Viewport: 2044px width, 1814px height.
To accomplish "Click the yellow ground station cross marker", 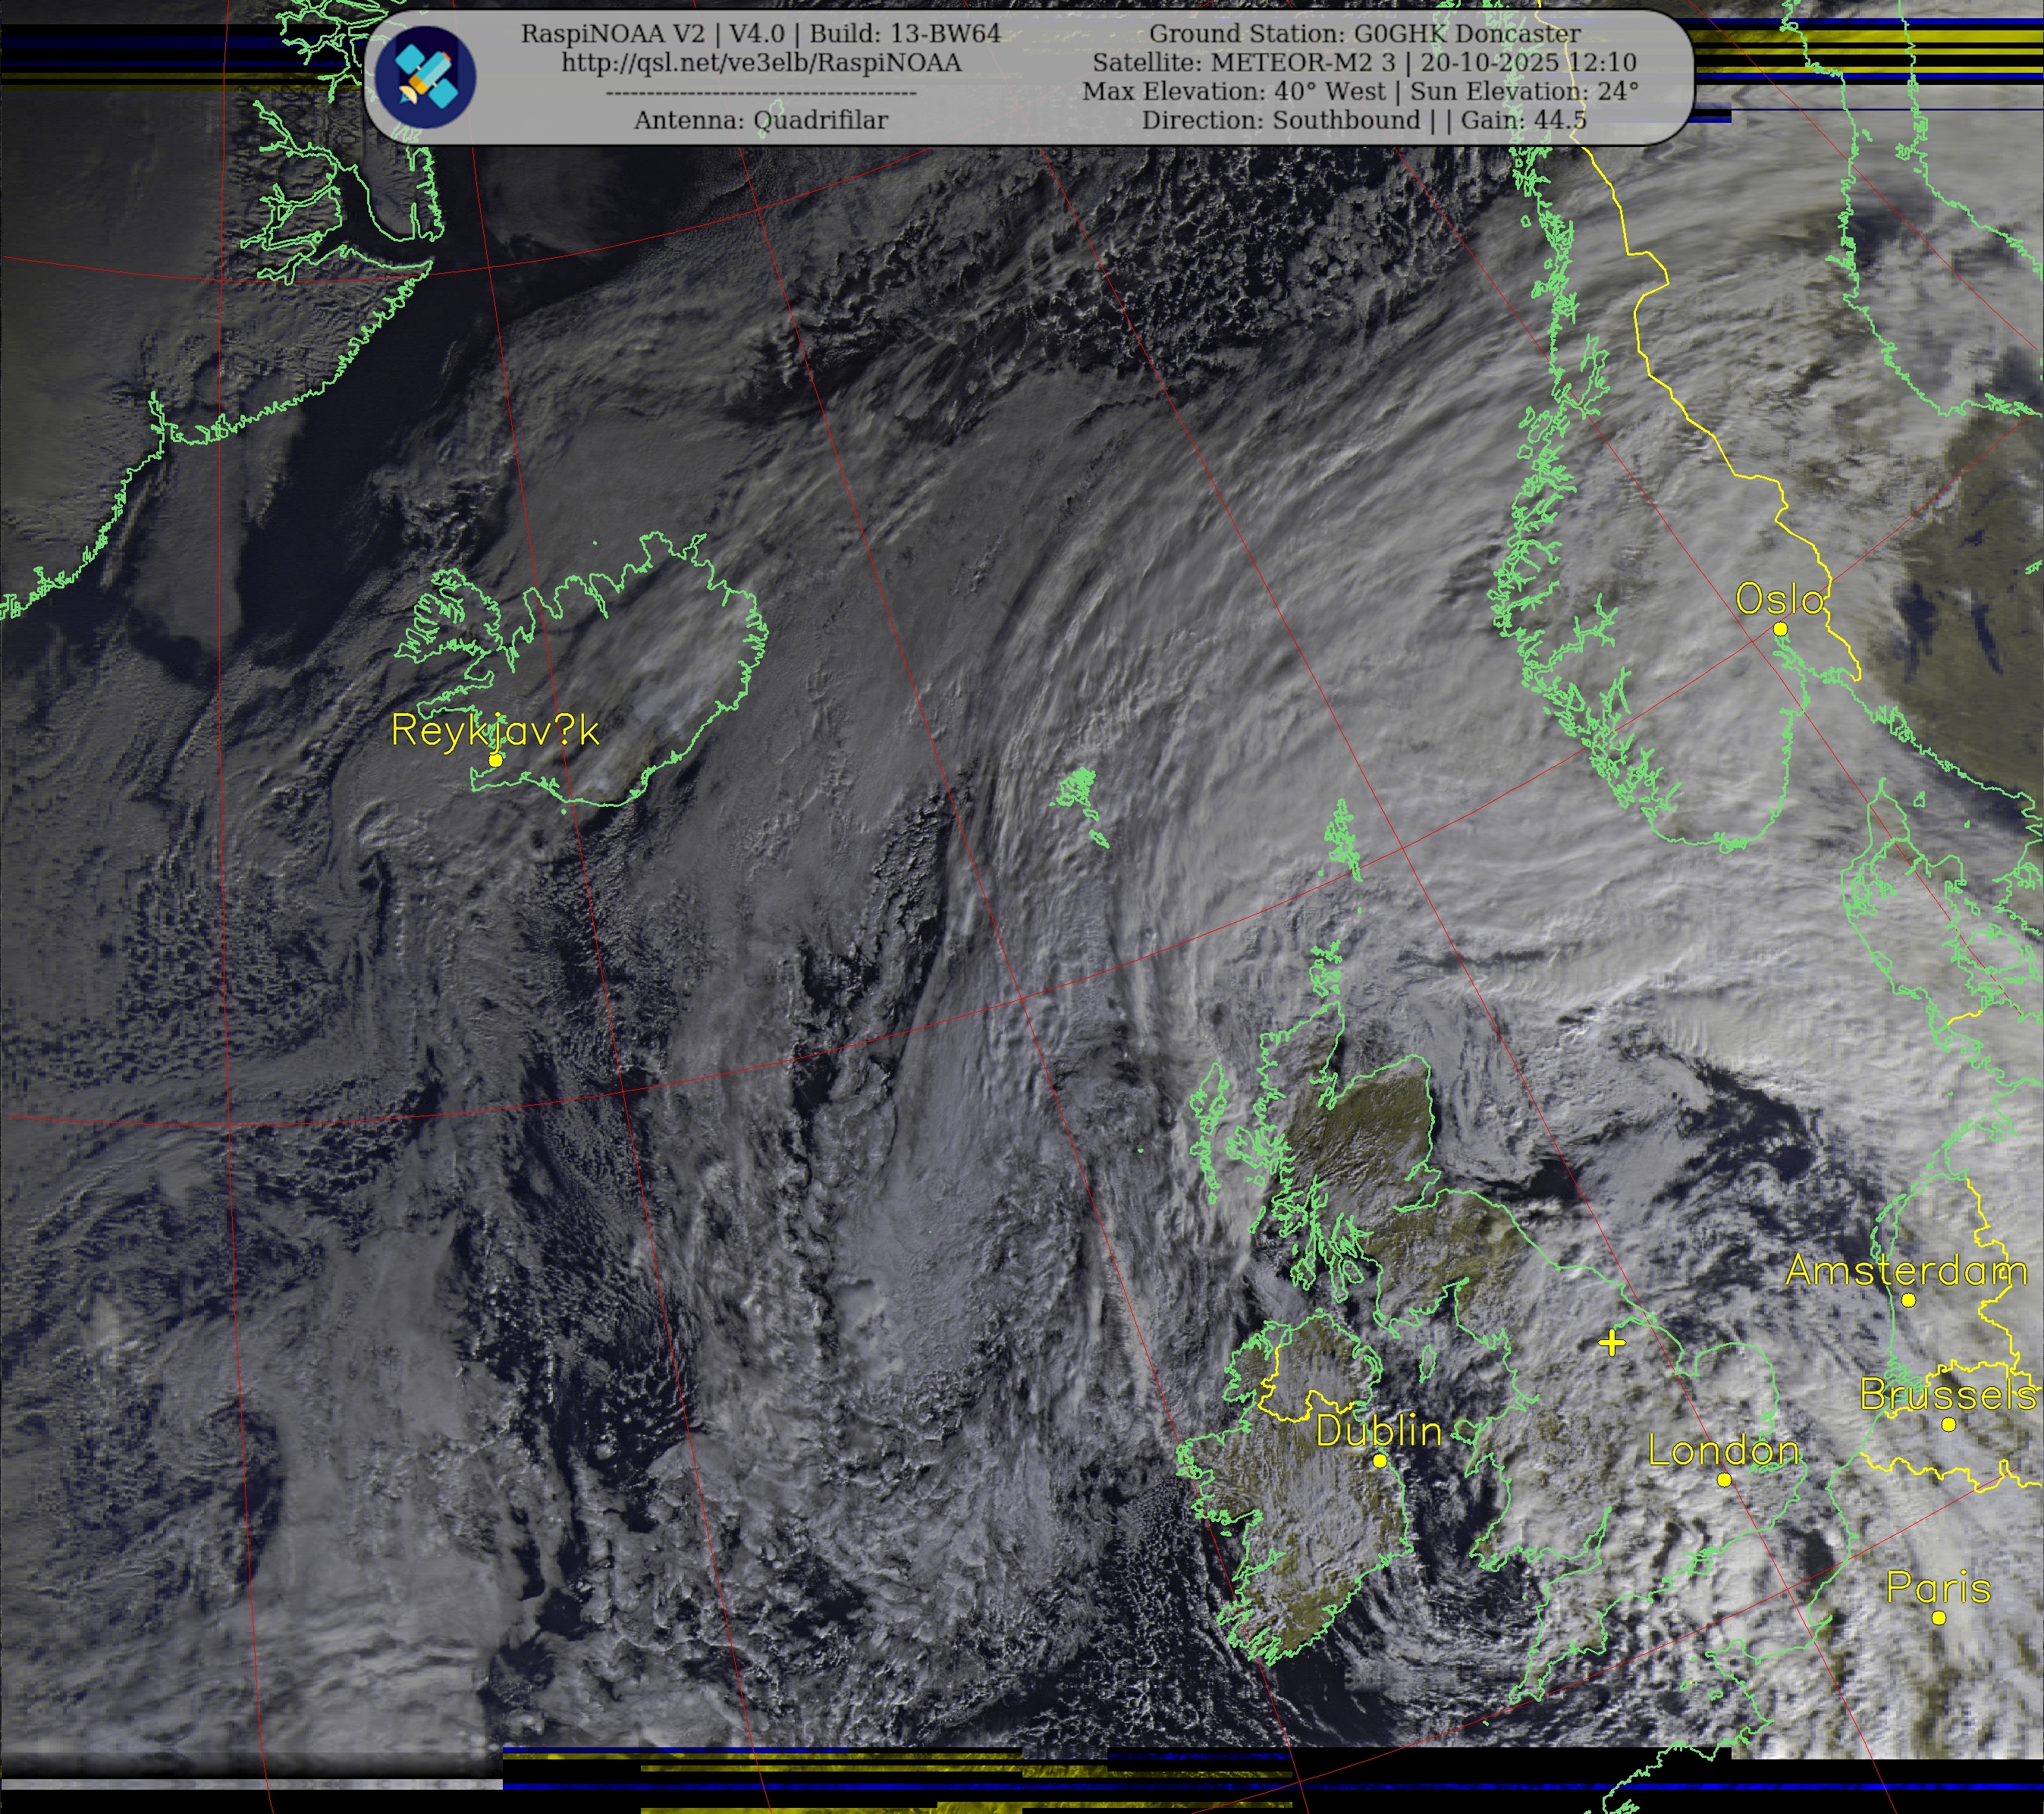I will [x=1611, y=1343].
